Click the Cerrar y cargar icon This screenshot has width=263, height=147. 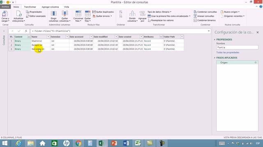[x=5, y=14]
